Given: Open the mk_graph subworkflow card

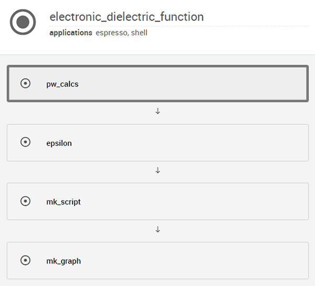Looking at the screenshot, I should (x=157, y=260).
